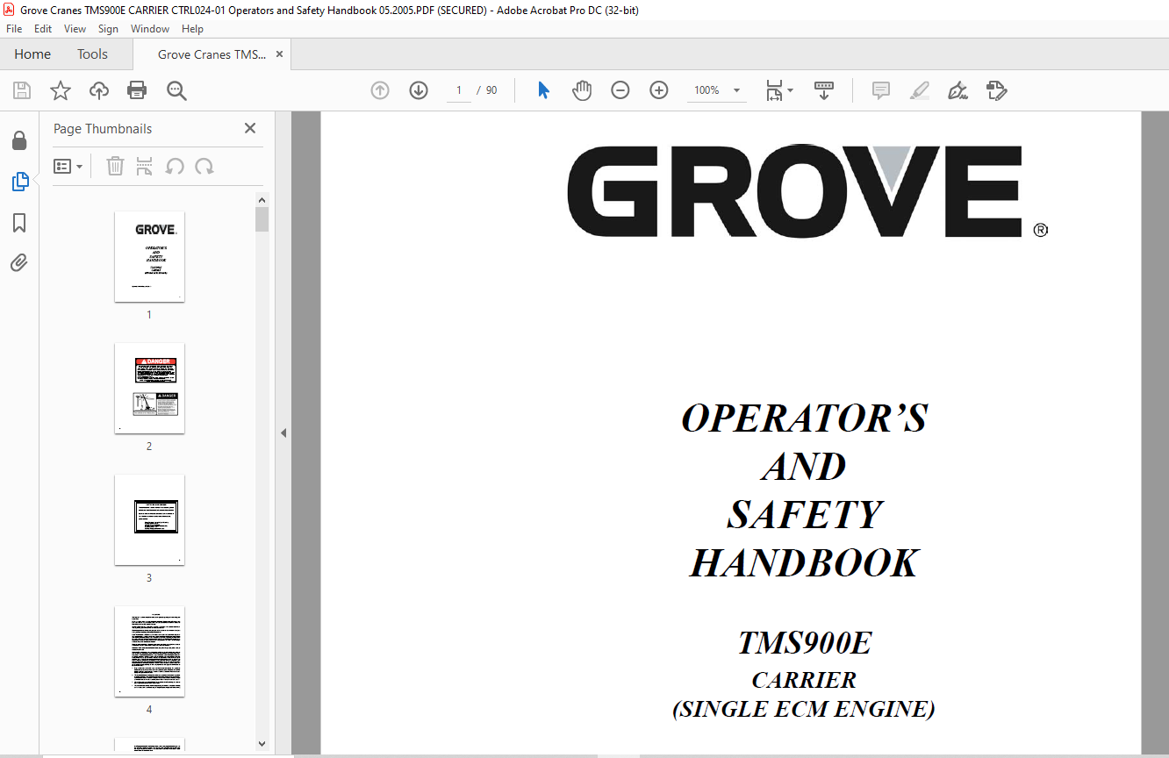Select the Grove Cranes TMS document tab
This screenshot has height=758, width=1169.
click(212, 54)
